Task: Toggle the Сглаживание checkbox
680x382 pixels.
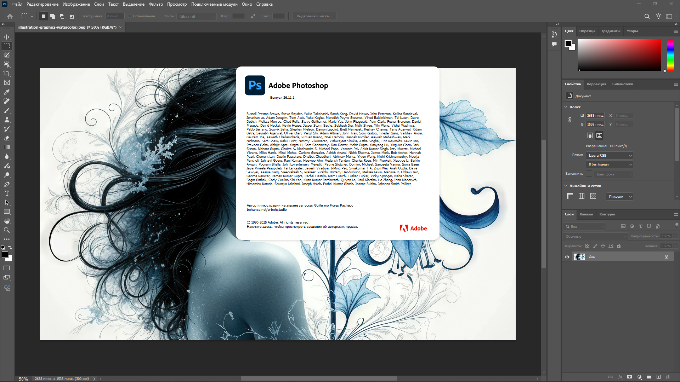Action: pos(130,16)
